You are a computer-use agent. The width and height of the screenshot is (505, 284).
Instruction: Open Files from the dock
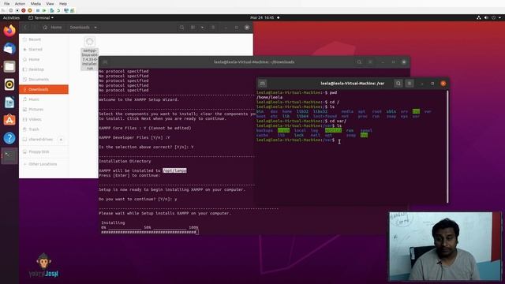pyautogui.click(x=9, y=66)
